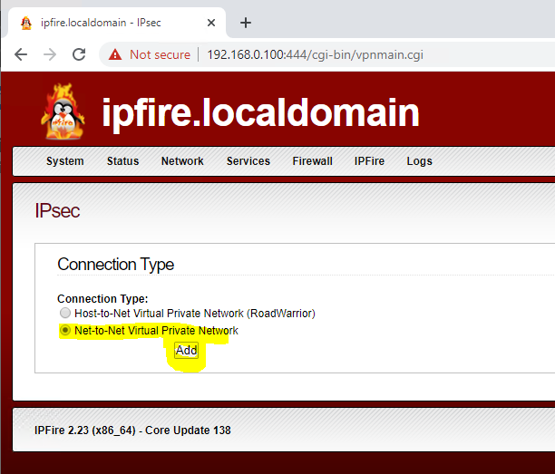Open the IPFire menu
Screen dimensions: 555x474
[x=369, y=161]
